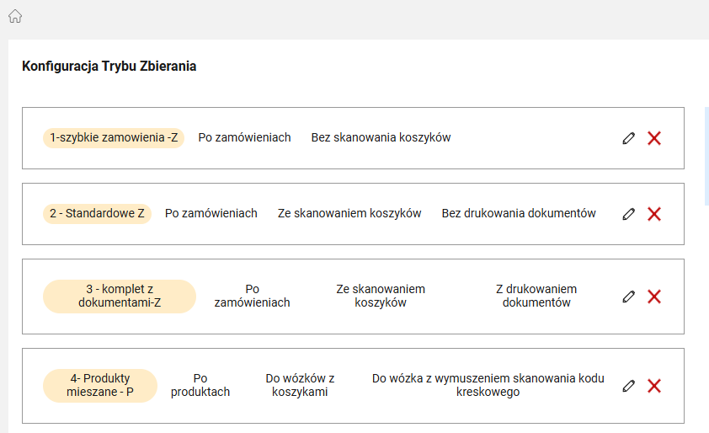This screenshot has height=433, width=709.
Task: Click the blue scrollbar on right edge
Action: click(x=706, y=156)
